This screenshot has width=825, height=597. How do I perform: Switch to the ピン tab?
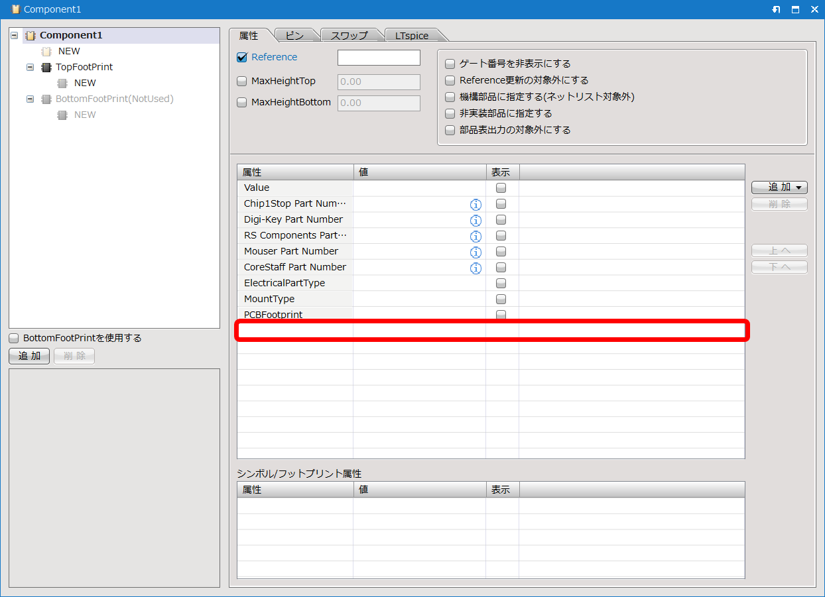coord(294,36)
